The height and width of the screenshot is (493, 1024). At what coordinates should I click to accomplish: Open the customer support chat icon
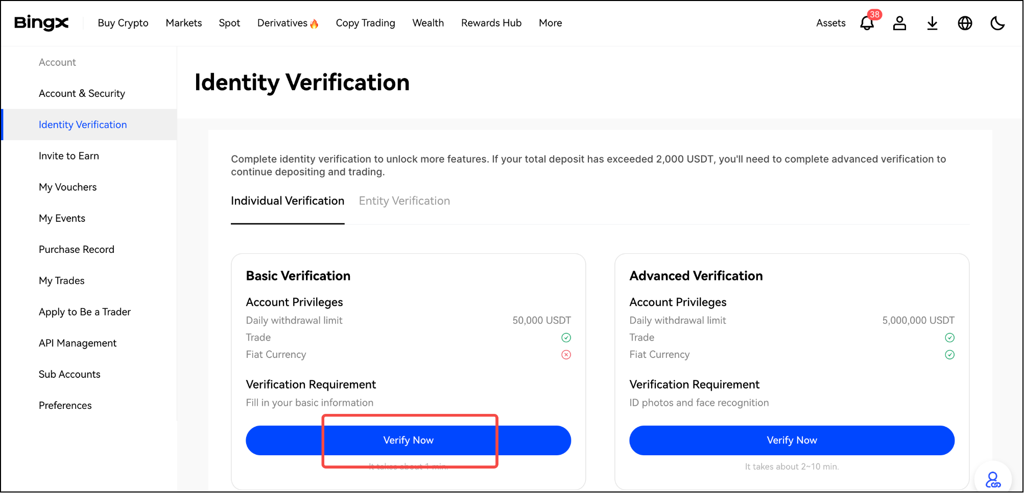993,479
